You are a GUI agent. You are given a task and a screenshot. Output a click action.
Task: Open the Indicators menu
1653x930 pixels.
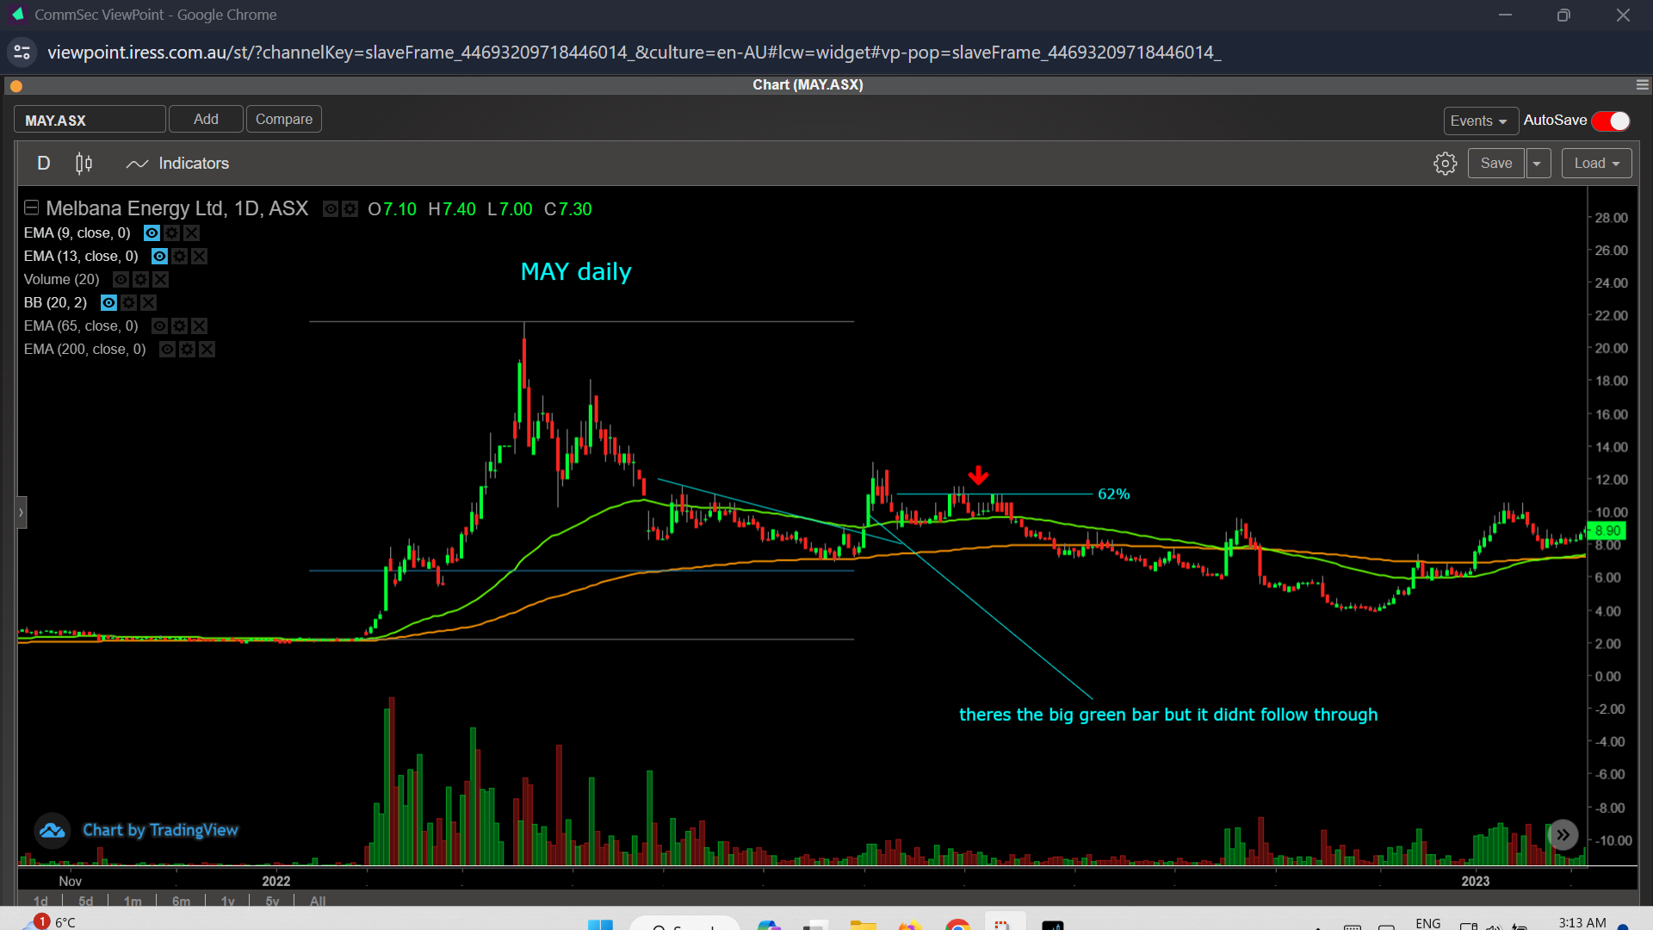click(177, 164)
